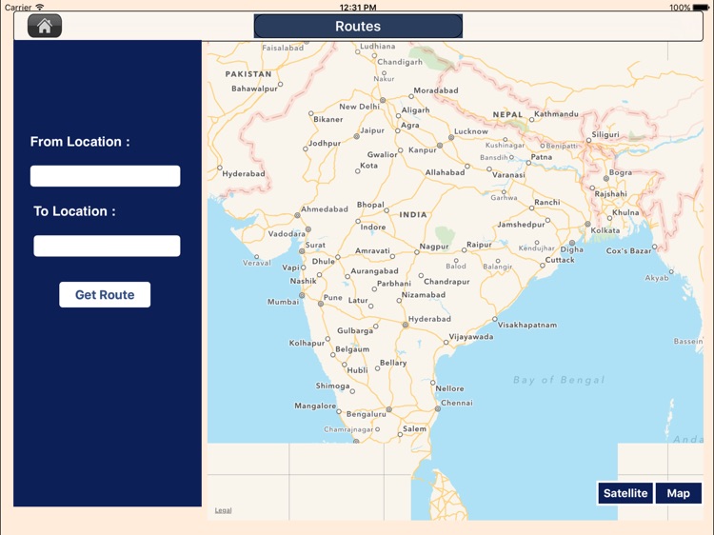Click the Patna city label

542,157
